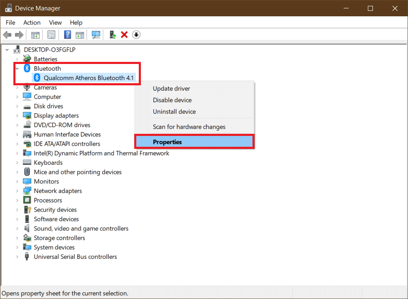Expand the System devices chevron
This screenshot has height=299, width=408.
click(x=17, y=247)
